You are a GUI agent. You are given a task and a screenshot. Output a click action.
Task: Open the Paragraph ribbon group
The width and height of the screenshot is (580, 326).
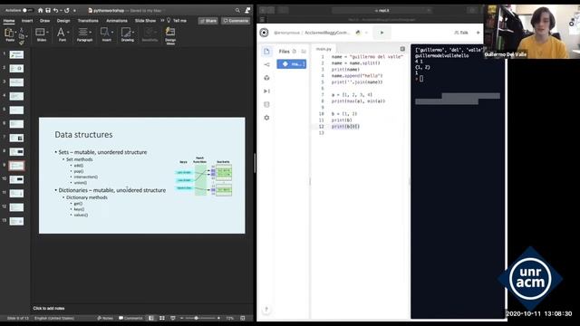click(x=84, y=34)
